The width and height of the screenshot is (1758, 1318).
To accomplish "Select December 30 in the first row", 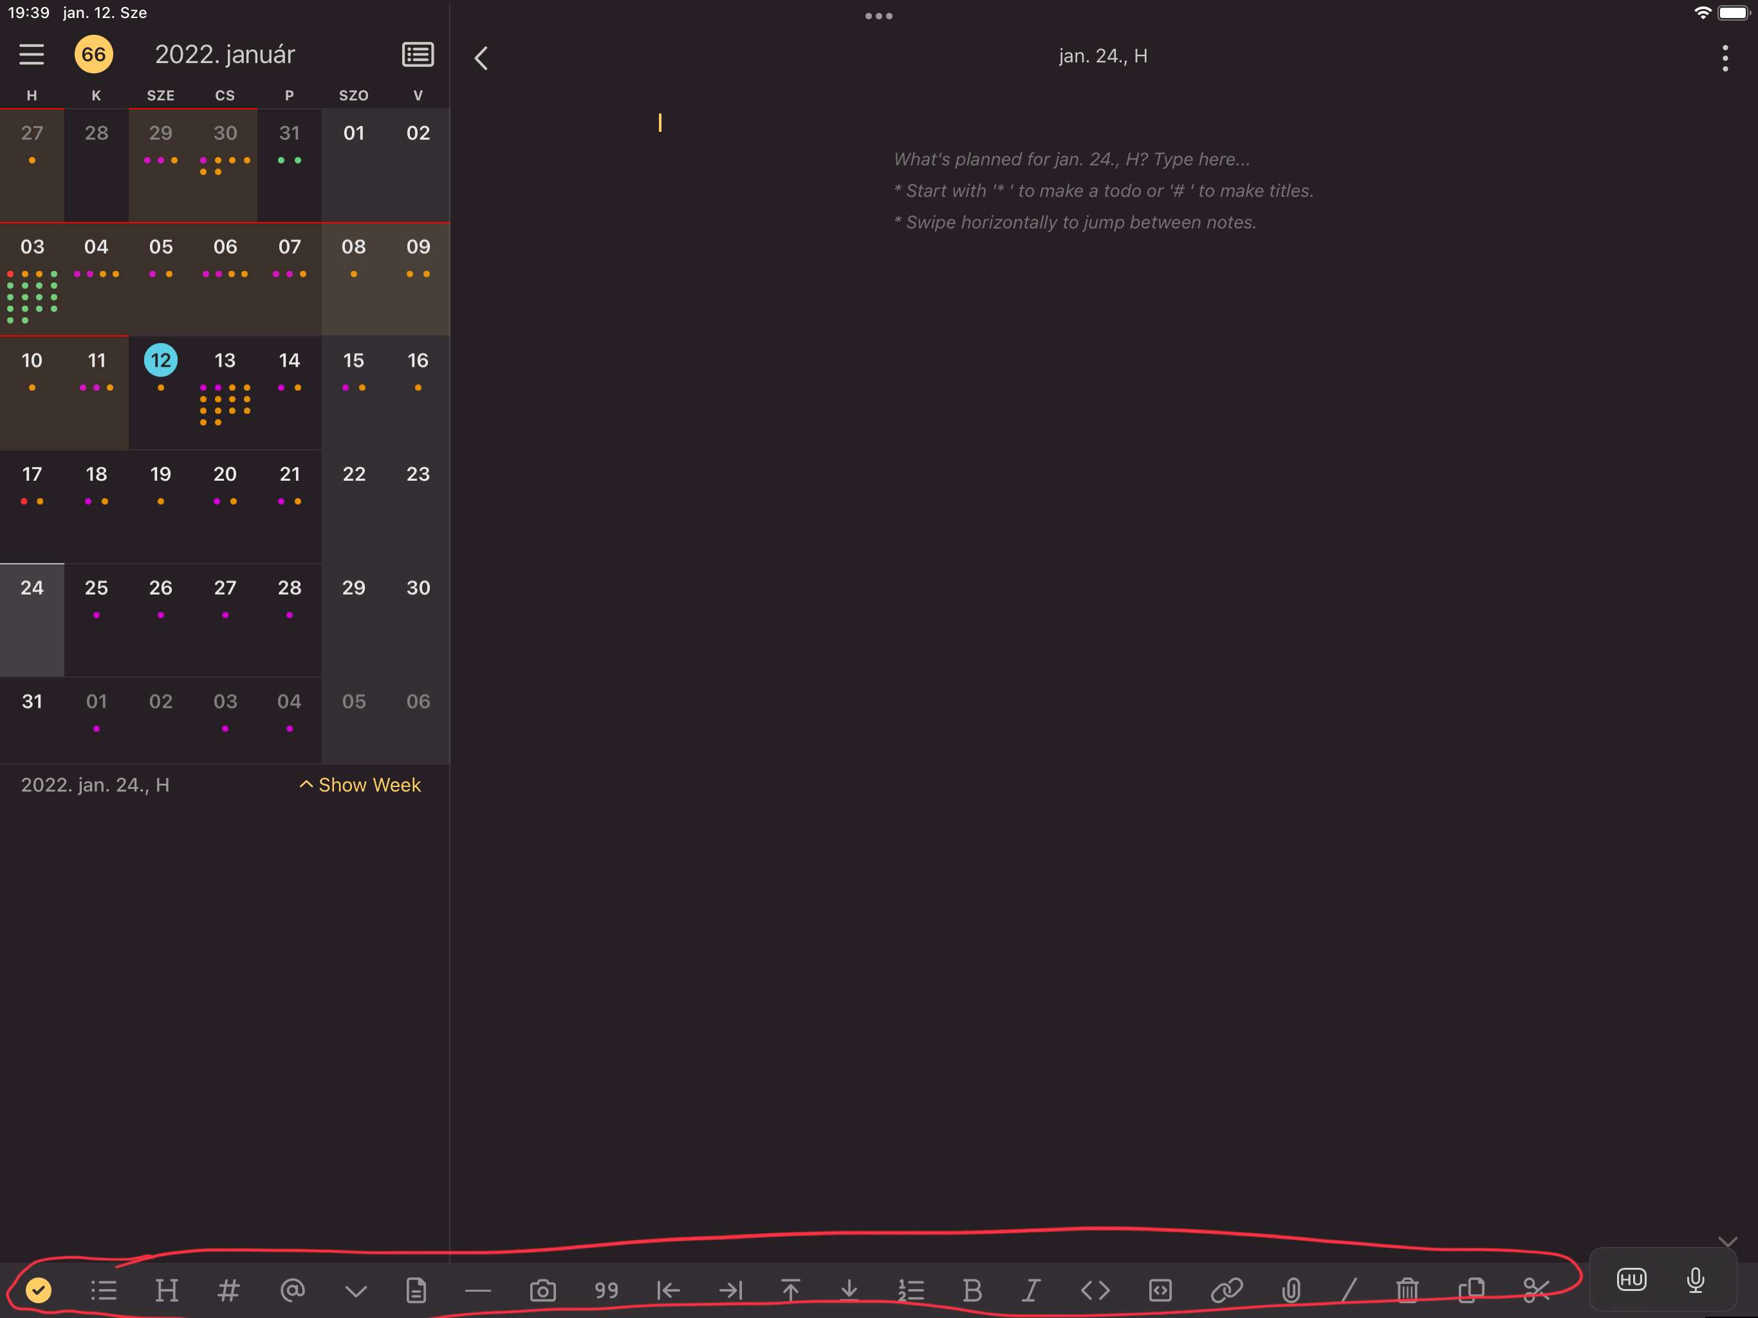I will (x=225, y=165).
